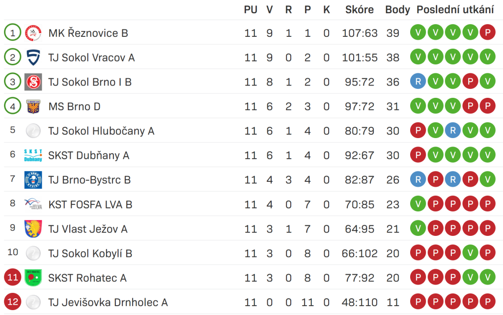Sort by the Skóre column header
This screenshot has height=315, width=503.
pos(359,10)
